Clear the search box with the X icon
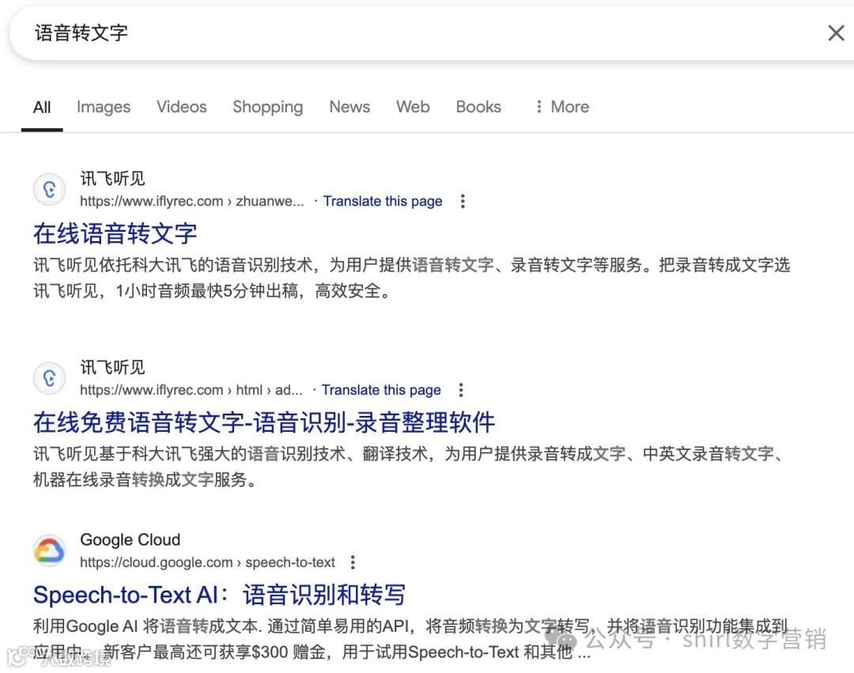 (x=836, y=32)
